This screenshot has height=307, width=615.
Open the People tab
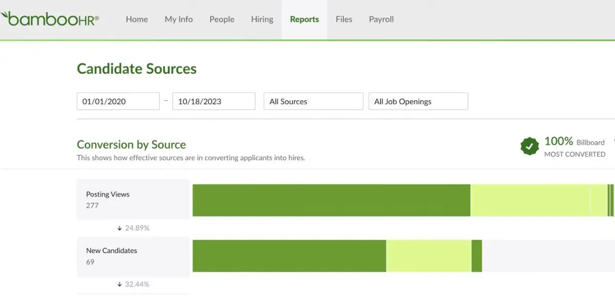[222, 19]
